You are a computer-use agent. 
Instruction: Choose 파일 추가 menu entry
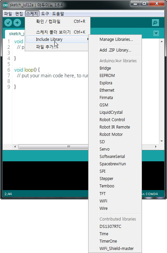pos(57,47)
